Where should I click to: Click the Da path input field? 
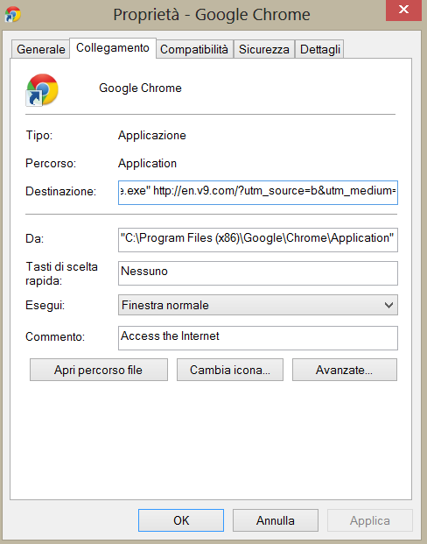click(x=258, y=240)
